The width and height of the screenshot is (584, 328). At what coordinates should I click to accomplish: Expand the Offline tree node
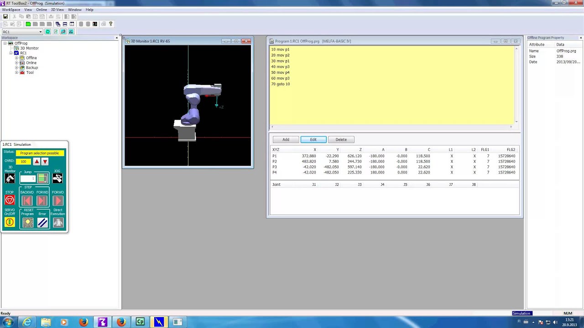click(16, 58)
